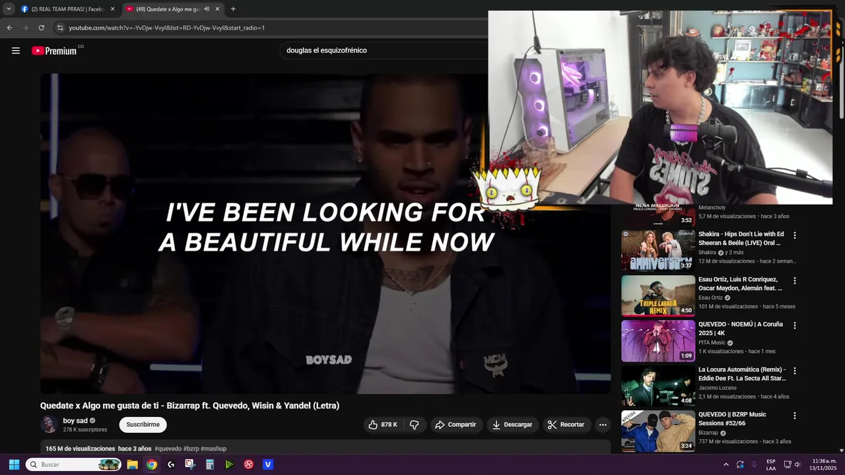The width and height of the screenshot is (845, 475).
Task: Dislike the video
Action: click(415, 425)
